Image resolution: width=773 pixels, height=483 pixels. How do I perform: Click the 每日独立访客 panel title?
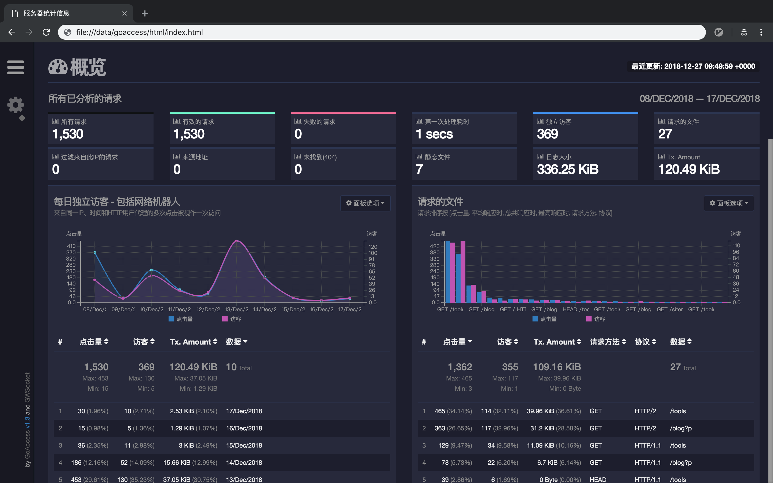click(117, 202)
